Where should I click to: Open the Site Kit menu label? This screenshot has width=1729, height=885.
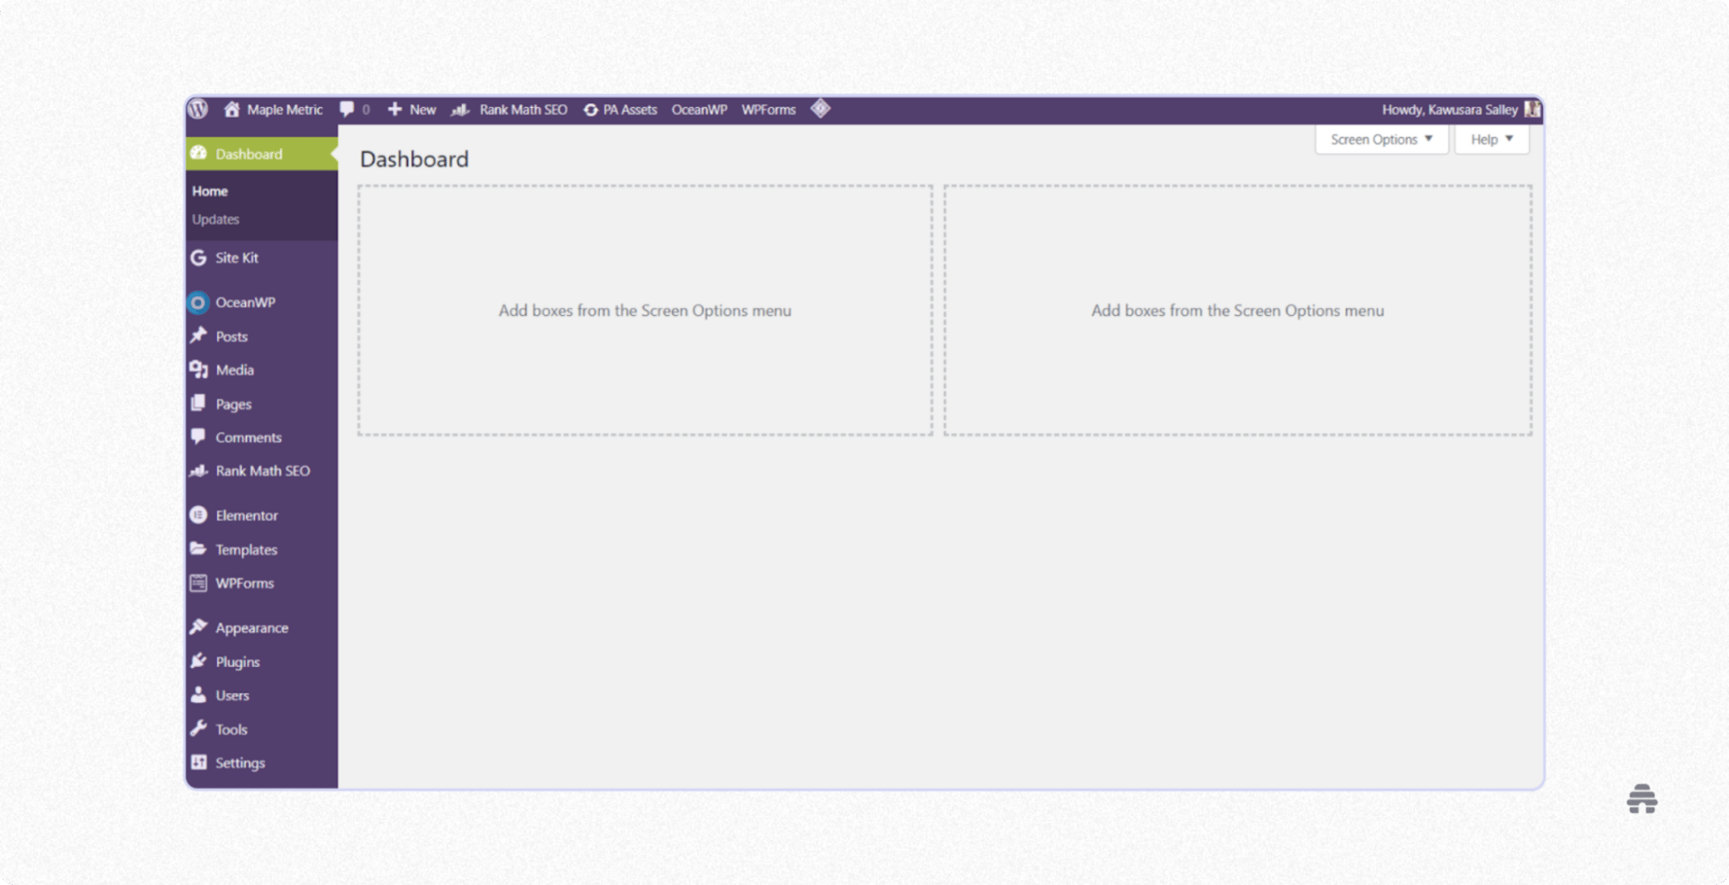point(237,257)
